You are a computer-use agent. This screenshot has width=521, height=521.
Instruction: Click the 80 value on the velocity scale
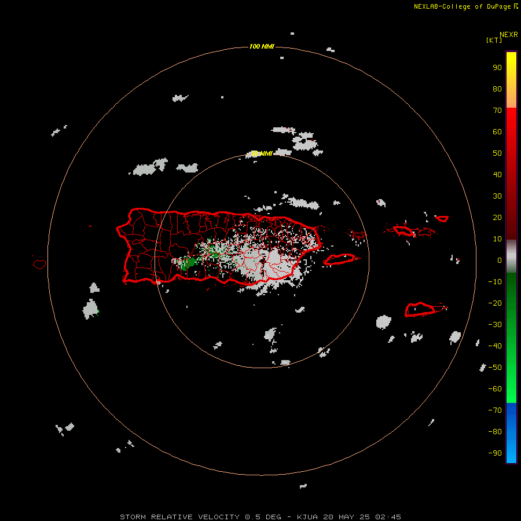(x=497, y=89)
